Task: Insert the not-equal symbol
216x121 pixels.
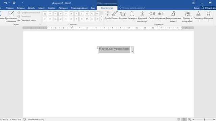Action: click(x=60, y=14)
